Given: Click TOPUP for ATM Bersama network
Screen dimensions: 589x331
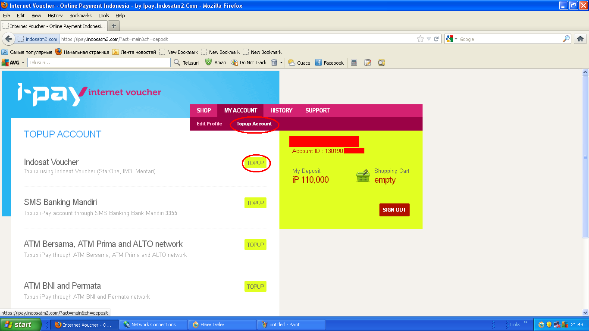Looking at the screenshot, I should point(255,245).
